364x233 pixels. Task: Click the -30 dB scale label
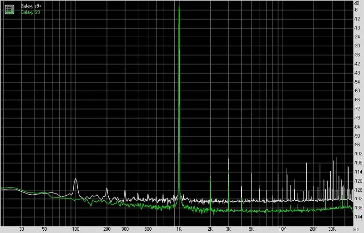coord(357,46)
